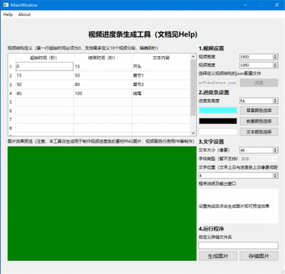Open the About menu
Image resolution: width=285 pixels, height=274 pixels.
[24, 14]
